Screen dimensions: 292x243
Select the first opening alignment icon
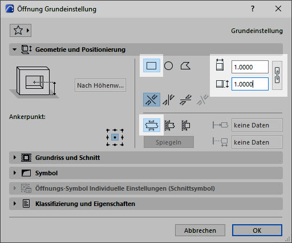[152, 100]
